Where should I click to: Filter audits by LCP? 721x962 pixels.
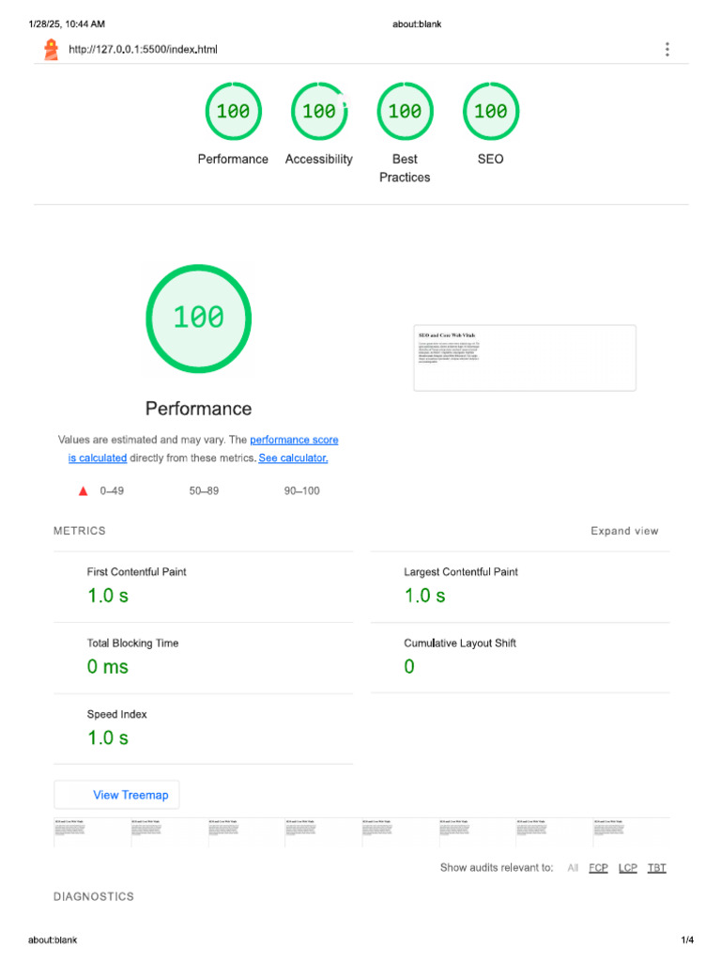coord(628,867)
